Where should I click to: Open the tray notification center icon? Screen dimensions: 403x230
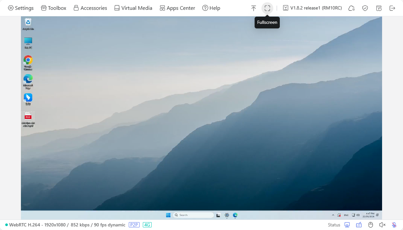(378, 215)
